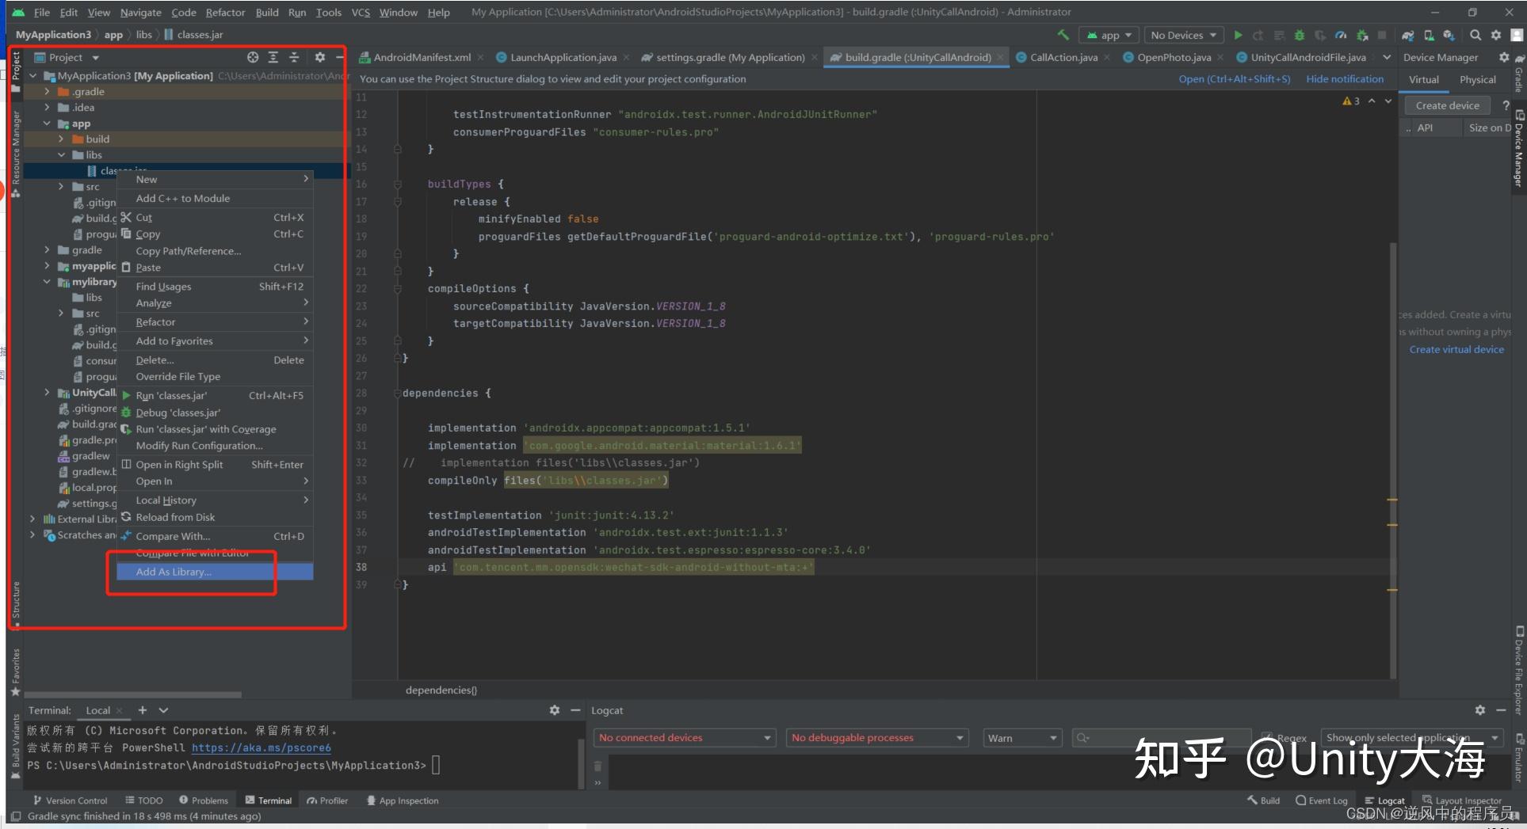
Task: Select Opened File crosshair icon in Project panel
Action: pos(252,57)
